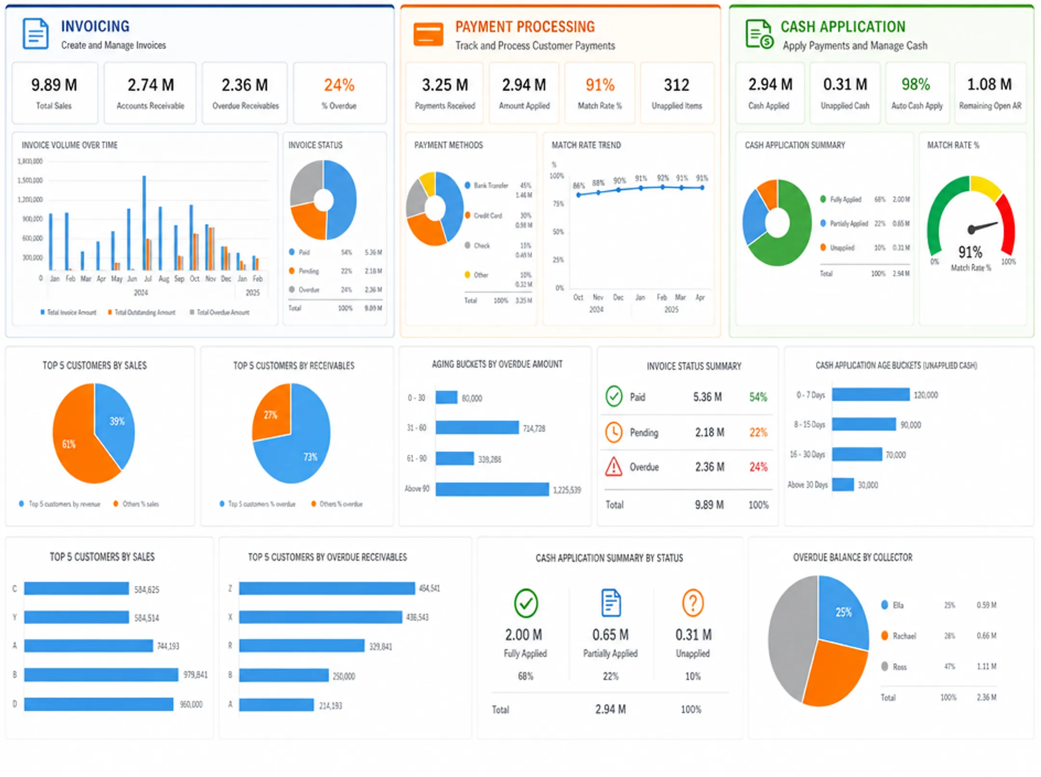This screenshot has height=777, width=1041.
Task: Click the "2.00 M" Fully Applied value
Action: click(523, 635)
